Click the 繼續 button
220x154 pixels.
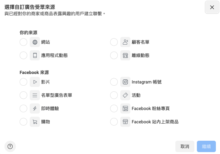click(206, 146)
